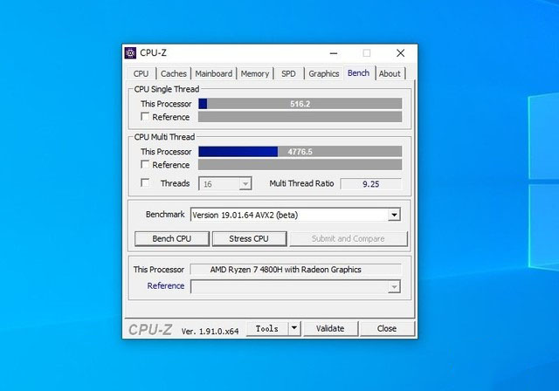Click the Bench CPU button
The height and width of the screenshot is (391, 559).
click(172, 238)
